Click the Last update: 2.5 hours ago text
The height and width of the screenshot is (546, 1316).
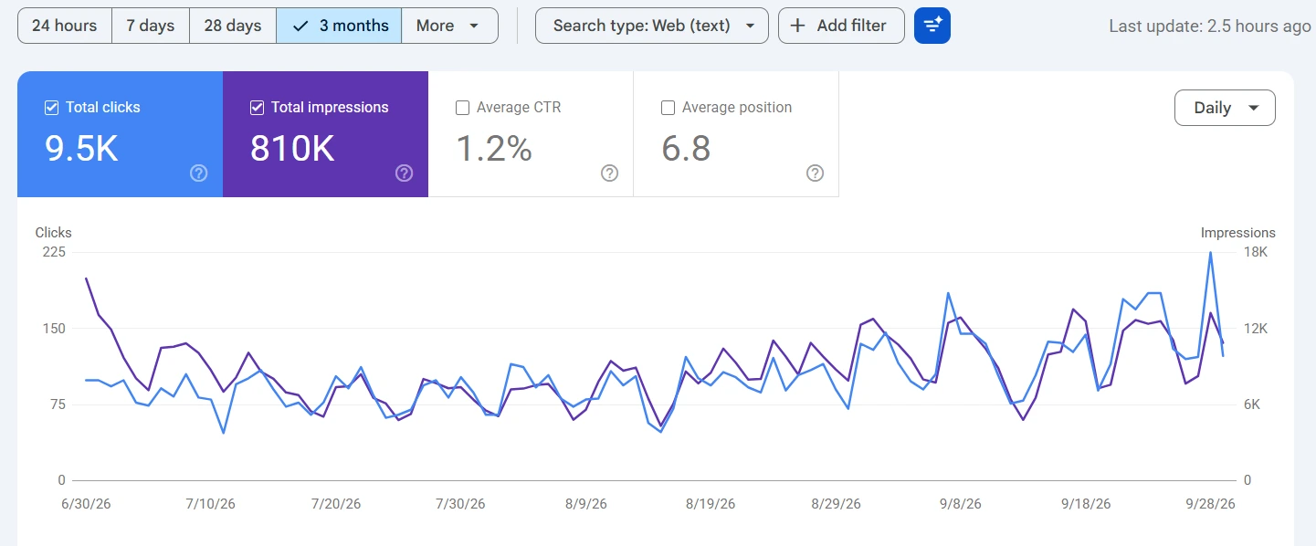point(1210,26)
